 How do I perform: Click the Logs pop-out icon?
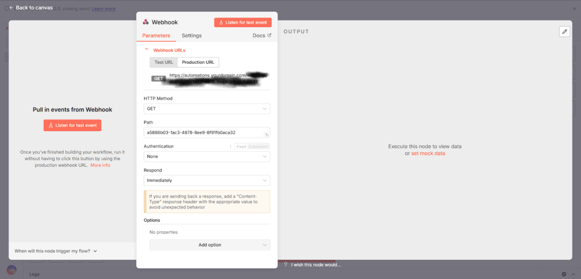[564, 274]
